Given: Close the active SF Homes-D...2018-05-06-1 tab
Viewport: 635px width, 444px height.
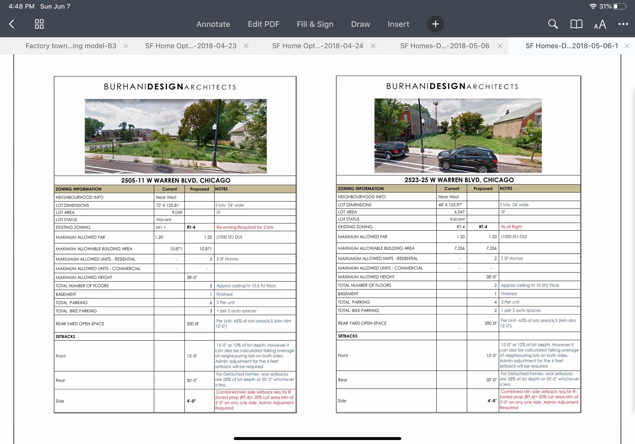Looking at the screenshot, I should (627, 46).
